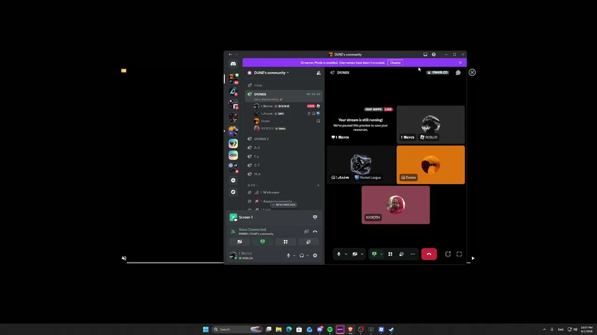The image size is (597, 335).
Task: Click the Voice Connected status text
Action: coord(252,229)
